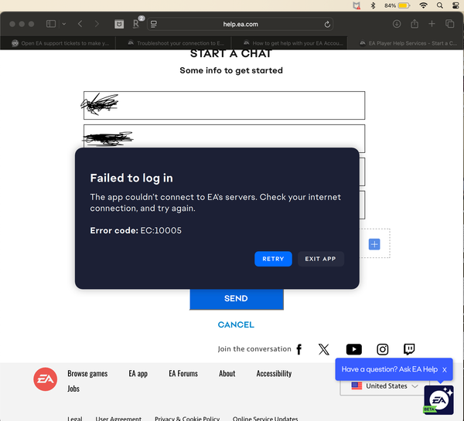464x421 pixels.
Task: Reload the page with the refresh icon
Action: pyautogui.click(x=327, y=24)
